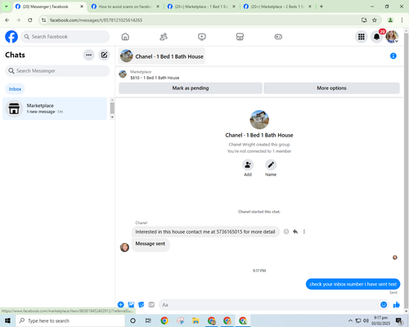This screenshot has width=409, height=327.
Task: Open more actions plus icon in composer
Action: pyautogui.click(x=121, y=305)
